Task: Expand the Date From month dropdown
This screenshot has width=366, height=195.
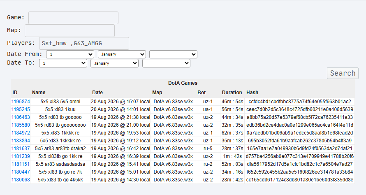Action: tap(122, 54)
